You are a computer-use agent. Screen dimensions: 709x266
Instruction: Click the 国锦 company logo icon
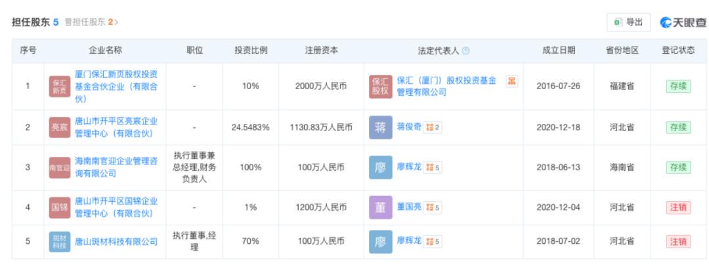59,207
